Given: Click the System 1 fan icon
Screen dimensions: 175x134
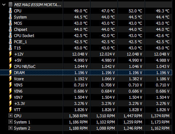Looking at the screenshot, I should 11,122.
